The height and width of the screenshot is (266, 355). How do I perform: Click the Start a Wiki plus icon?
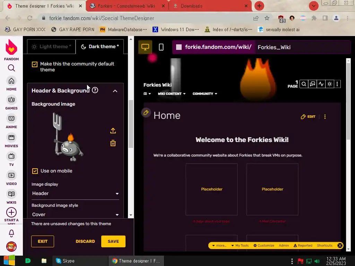coord(11,212)
